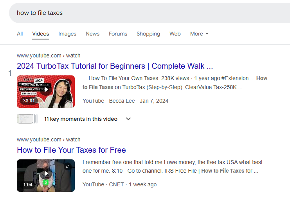Click 'YouTube · CNET · 1 week ago' text

119,184
